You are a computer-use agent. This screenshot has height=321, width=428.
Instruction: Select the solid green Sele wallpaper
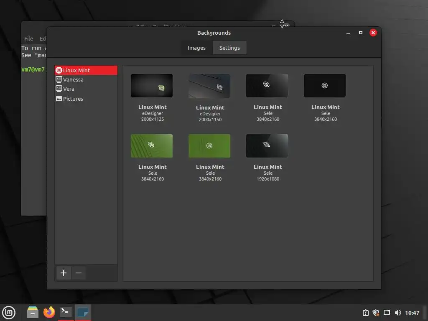[209, 146]
